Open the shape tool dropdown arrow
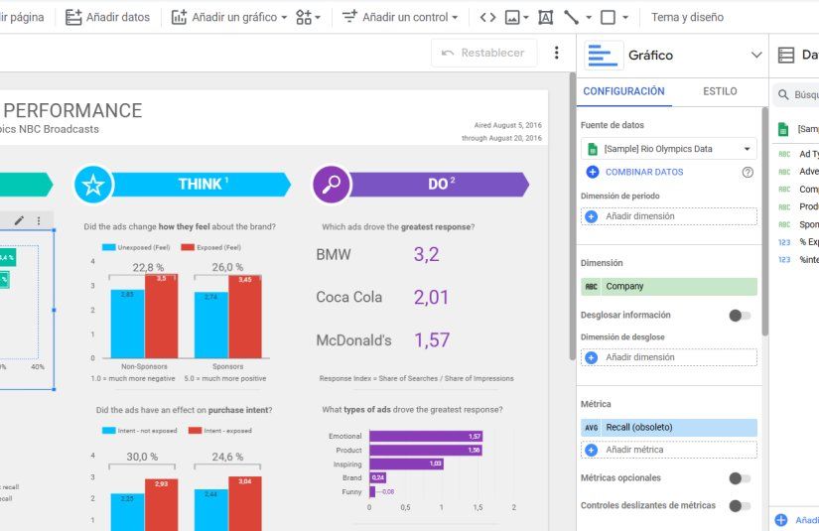Image resolution: width=819 pixels, height=531 pixels. 625,17
